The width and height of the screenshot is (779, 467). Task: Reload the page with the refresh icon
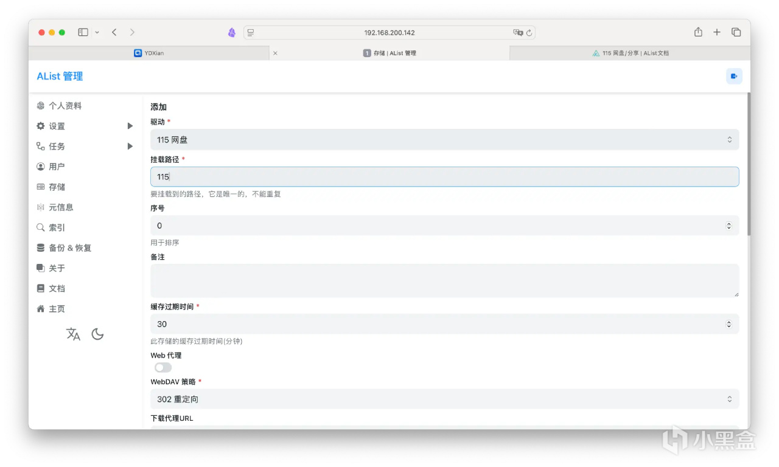coord(529,33)
